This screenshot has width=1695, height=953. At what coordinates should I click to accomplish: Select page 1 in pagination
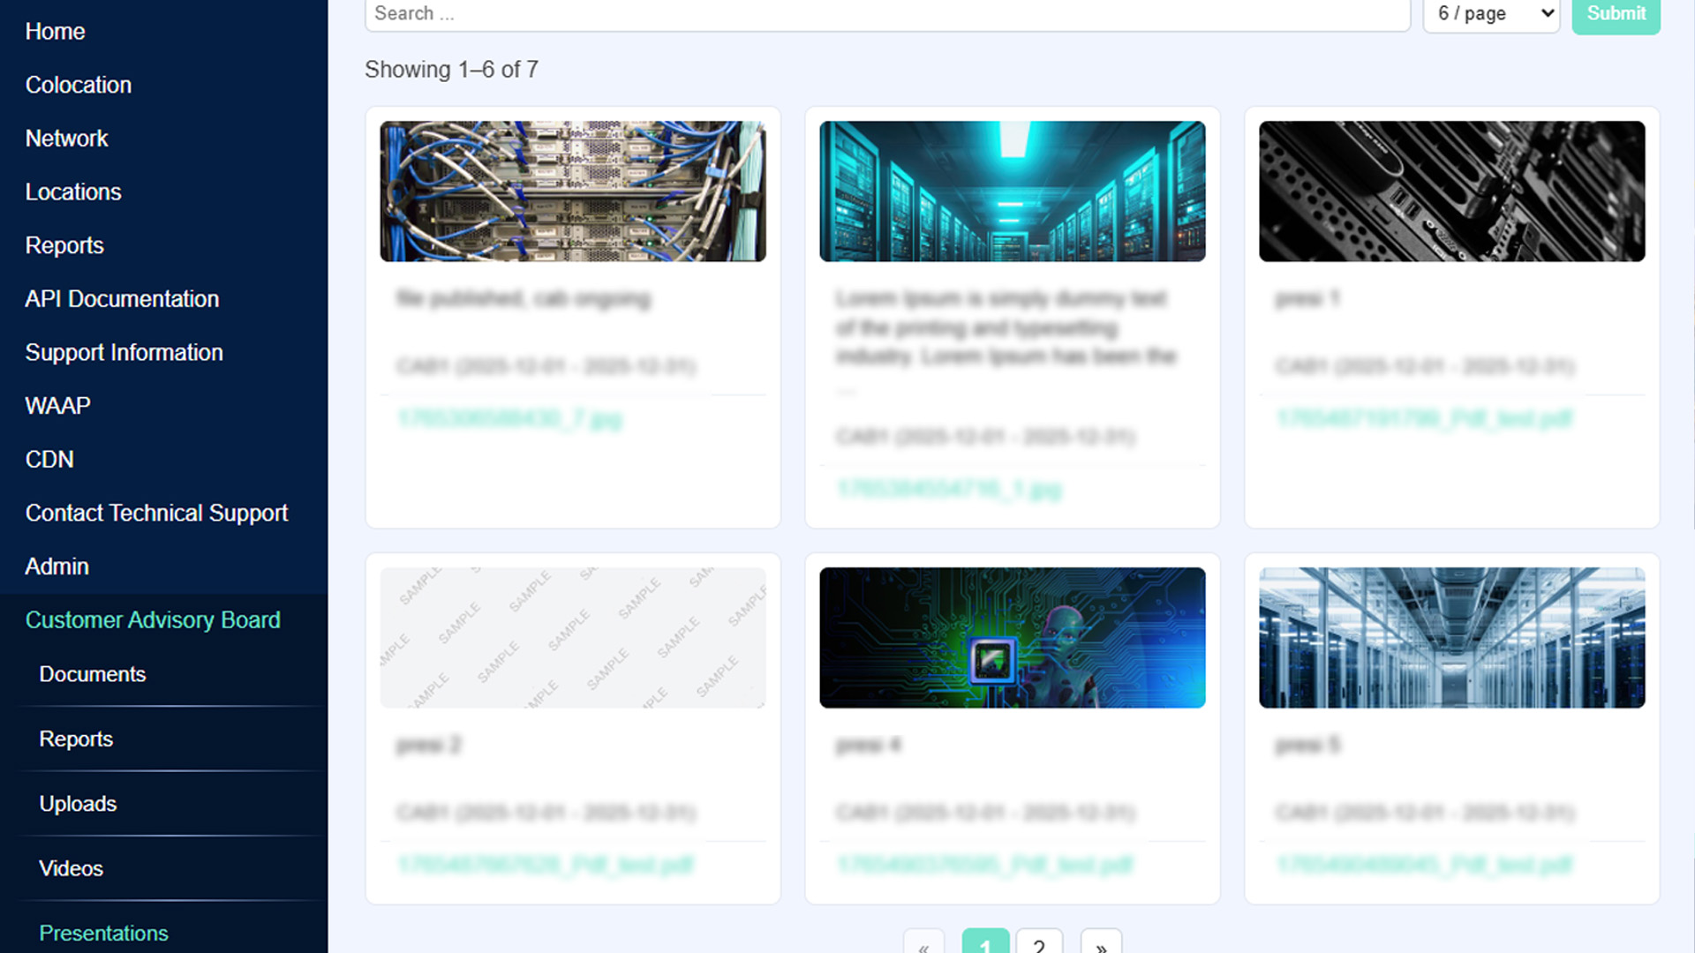[x=985, y=944]
